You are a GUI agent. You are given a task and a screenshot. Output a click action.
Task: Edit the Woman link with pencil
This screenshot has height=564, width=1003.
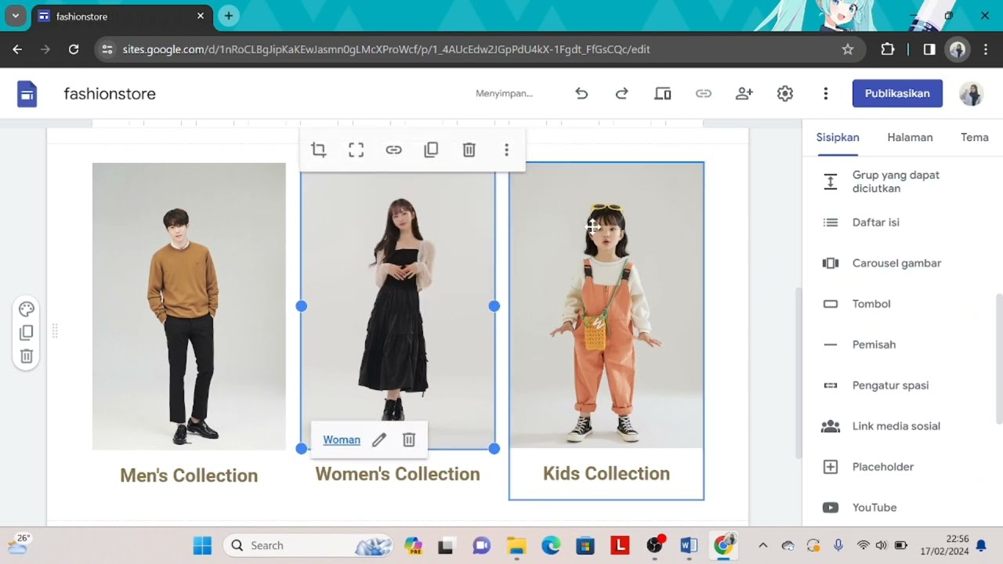(x=379, y=440)
